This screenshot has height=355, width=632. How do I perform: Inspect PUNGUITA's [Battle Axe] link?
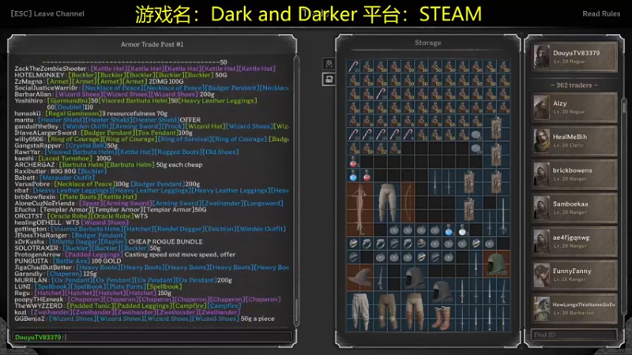(x=70, y=261)
